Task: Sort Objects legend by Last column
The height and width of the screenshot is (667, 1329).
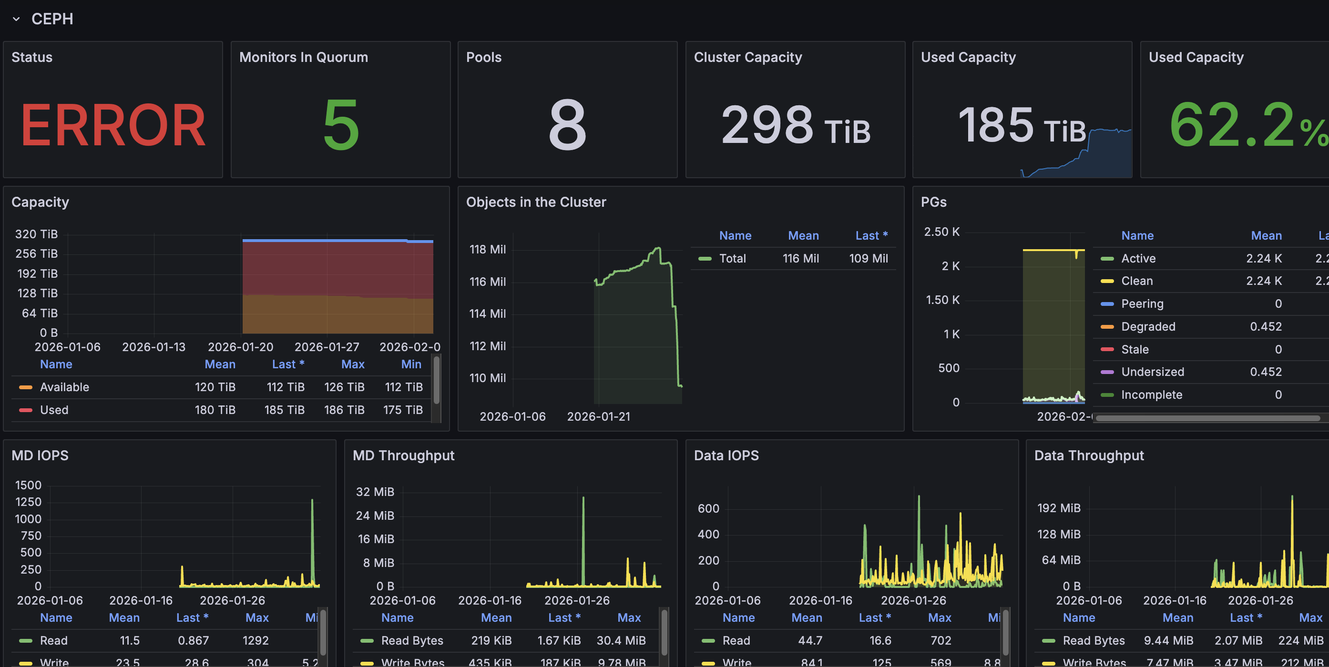Action: [x=871, y=235]
